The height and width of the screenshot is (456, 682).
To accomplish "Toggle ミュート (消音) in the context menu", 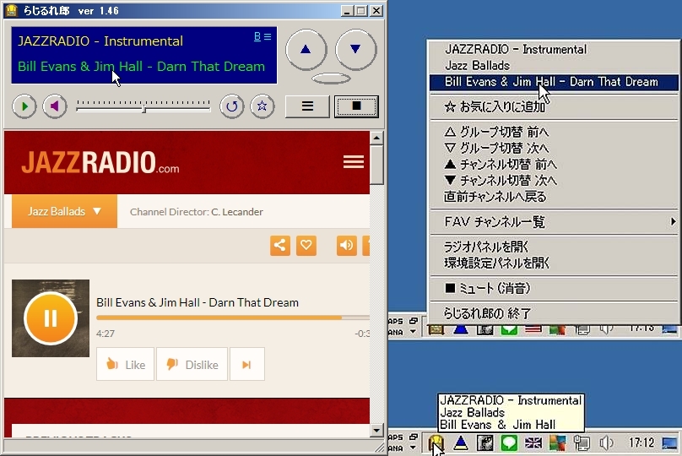I will coord(554,288).
